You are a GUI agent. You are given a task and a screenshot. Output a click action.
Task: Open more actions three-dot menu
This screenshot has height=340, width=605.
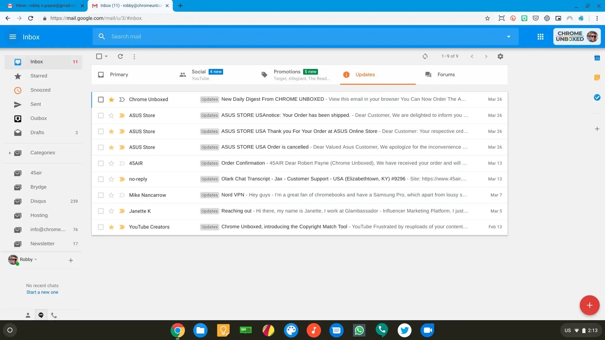pyautogui.click(x=134, y=57)
